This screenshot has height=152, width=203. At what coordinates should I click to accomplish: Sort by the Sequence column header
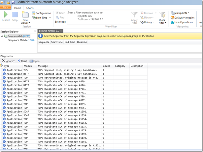coord(44,42)
